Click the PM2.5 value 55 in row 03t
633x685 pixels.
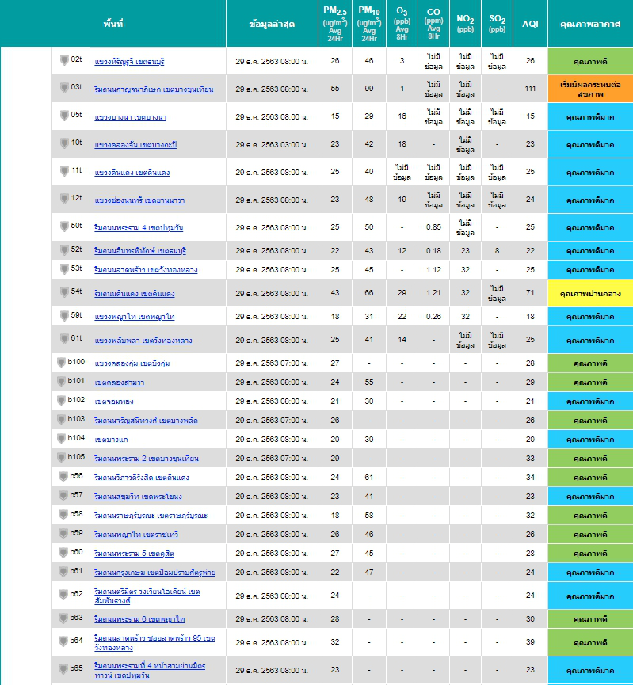click(335, 89)
